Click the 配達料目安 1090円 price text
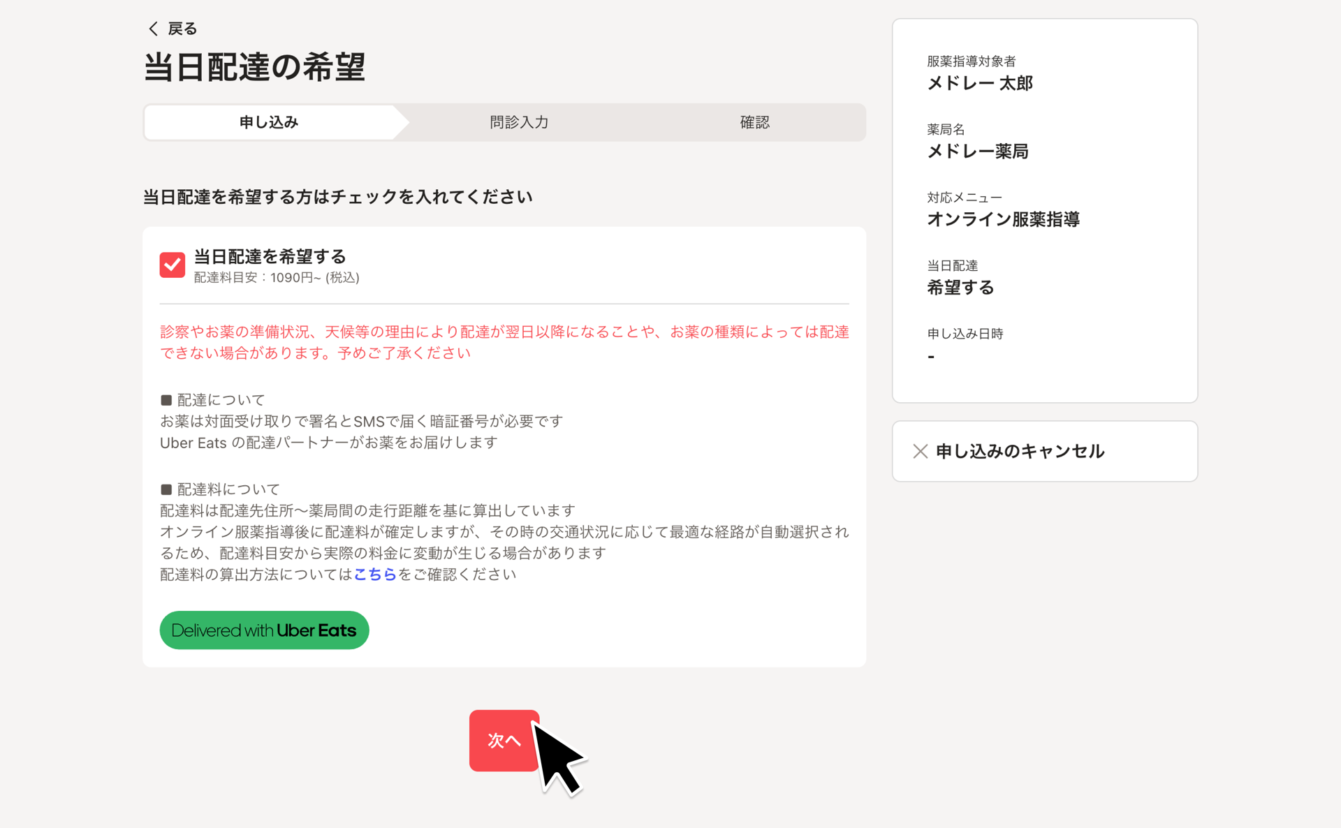This screenshot has width=1341, height=828. point(277,278)
